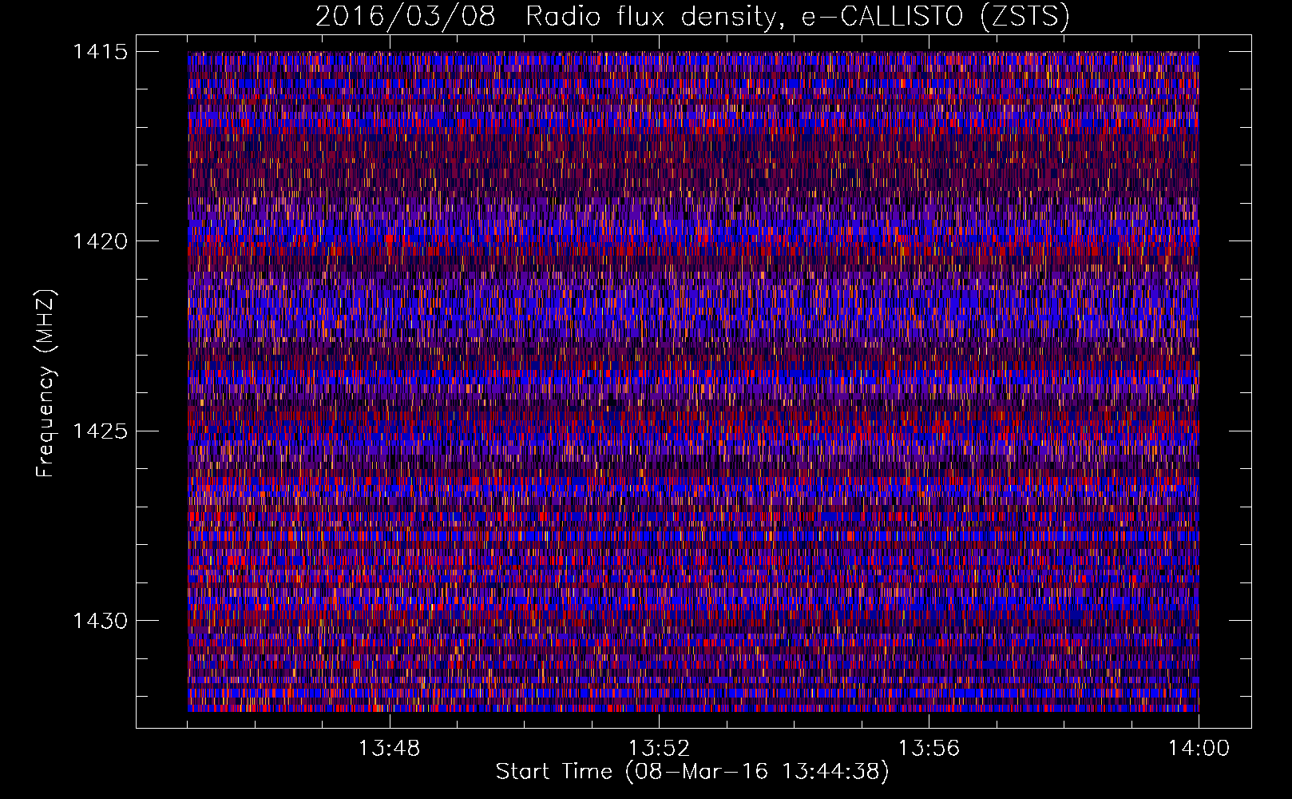Click the '14:00' time axis label

point(1199,749)
